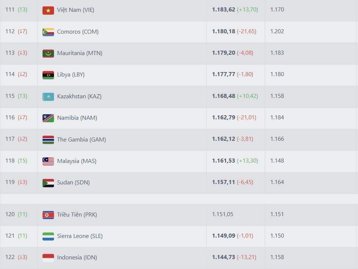Open Việt Nam (VIE) team link
Screen dimensions: 358x269
coord(75,10)
